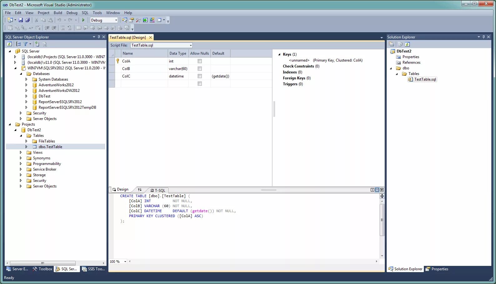Image resolution: width=496 pixels, height=284 pixels.
Task: Click the filter funnel icon in Object Explorer
Action: pyautogui.click(x=25, y=44)
